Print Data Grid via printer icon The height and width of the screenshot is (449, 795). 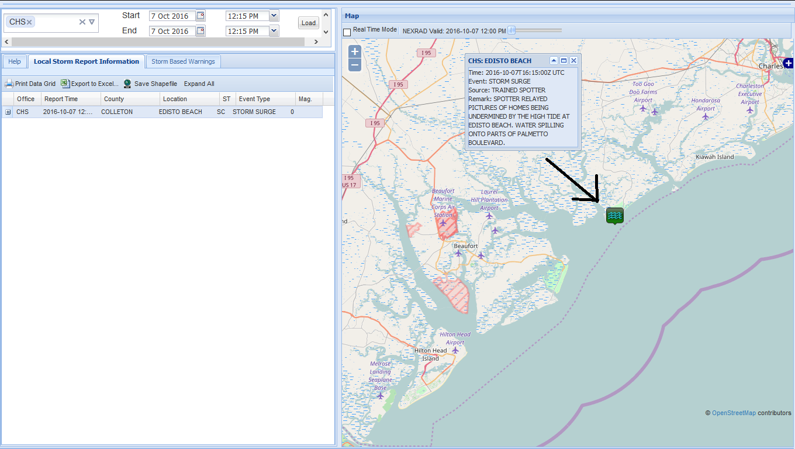pos(9,84)
